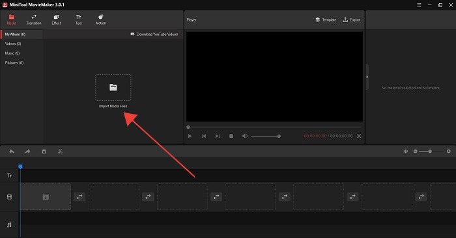Enter full screen preview mode
Image resolution: width=456 pixels, height=238 pixels.
coord(359,136)
